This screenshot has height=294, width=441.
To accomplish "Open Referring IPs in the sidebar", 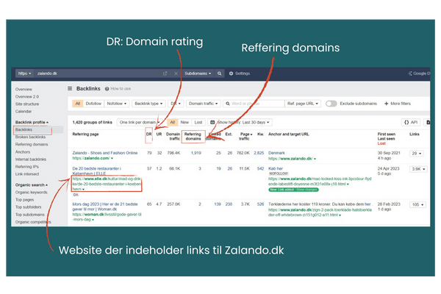I will tap(27, 167).
